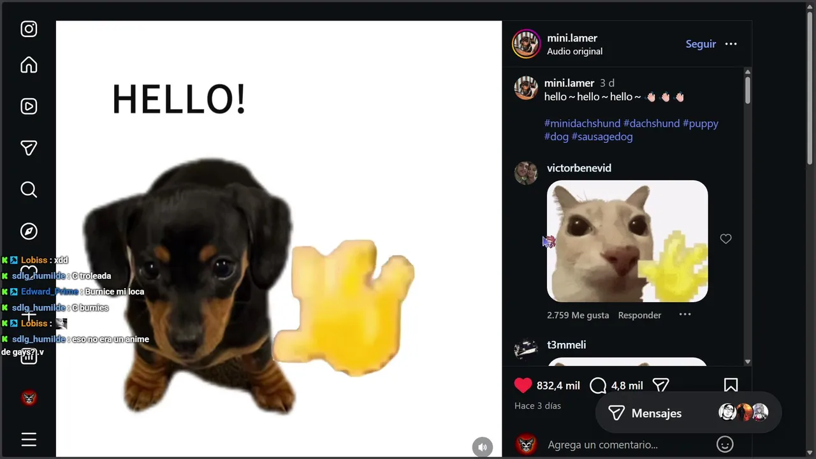Screen dimensions: 816x459
Task: Open post options three-dot menu beside Seguir
Action: [731, 44]
